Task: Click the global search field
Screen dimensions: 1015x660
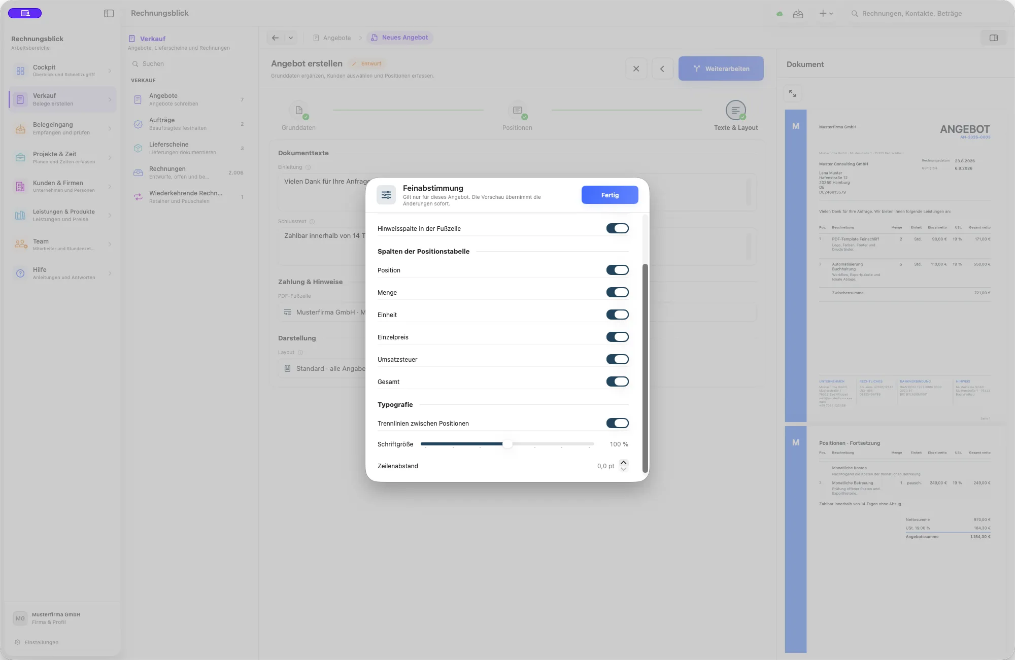Action: click(x=926, y=14)
